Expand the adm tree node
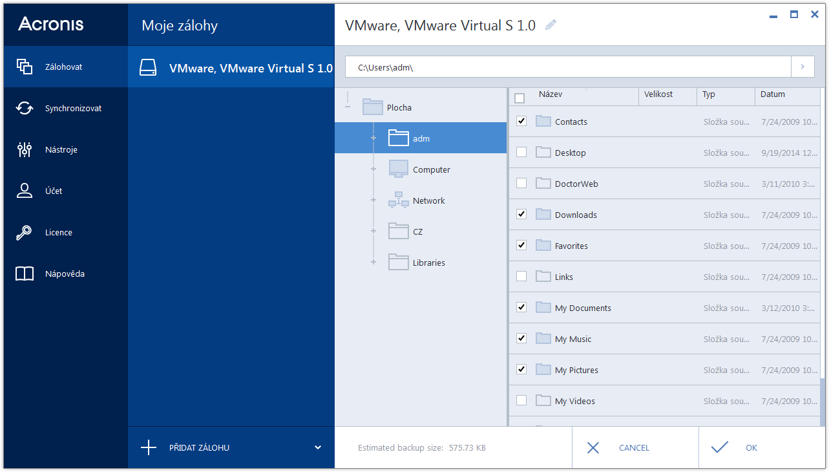The width and height of the screenshot is (829, 472). pyautogui.click(x=373, y=138)
